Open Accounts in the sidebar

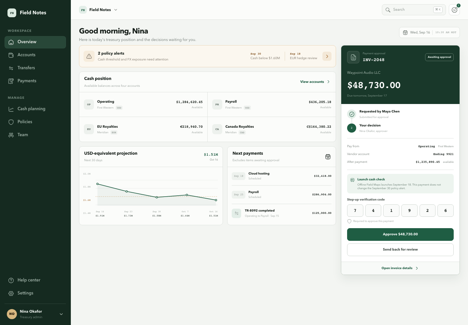click(35, 55)
